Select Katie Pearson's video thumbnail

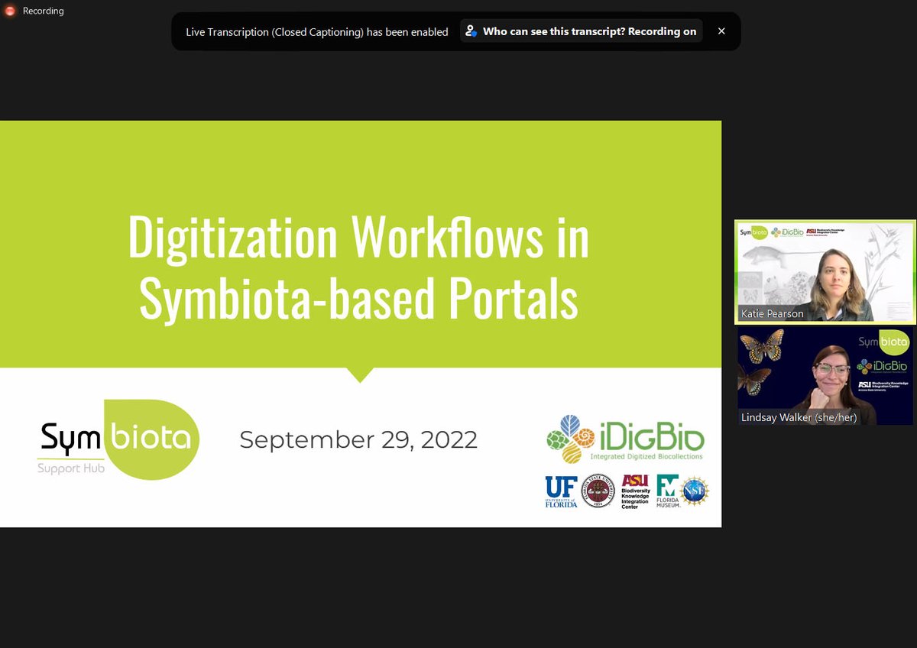pyautogui.click(x=825, y=272)
